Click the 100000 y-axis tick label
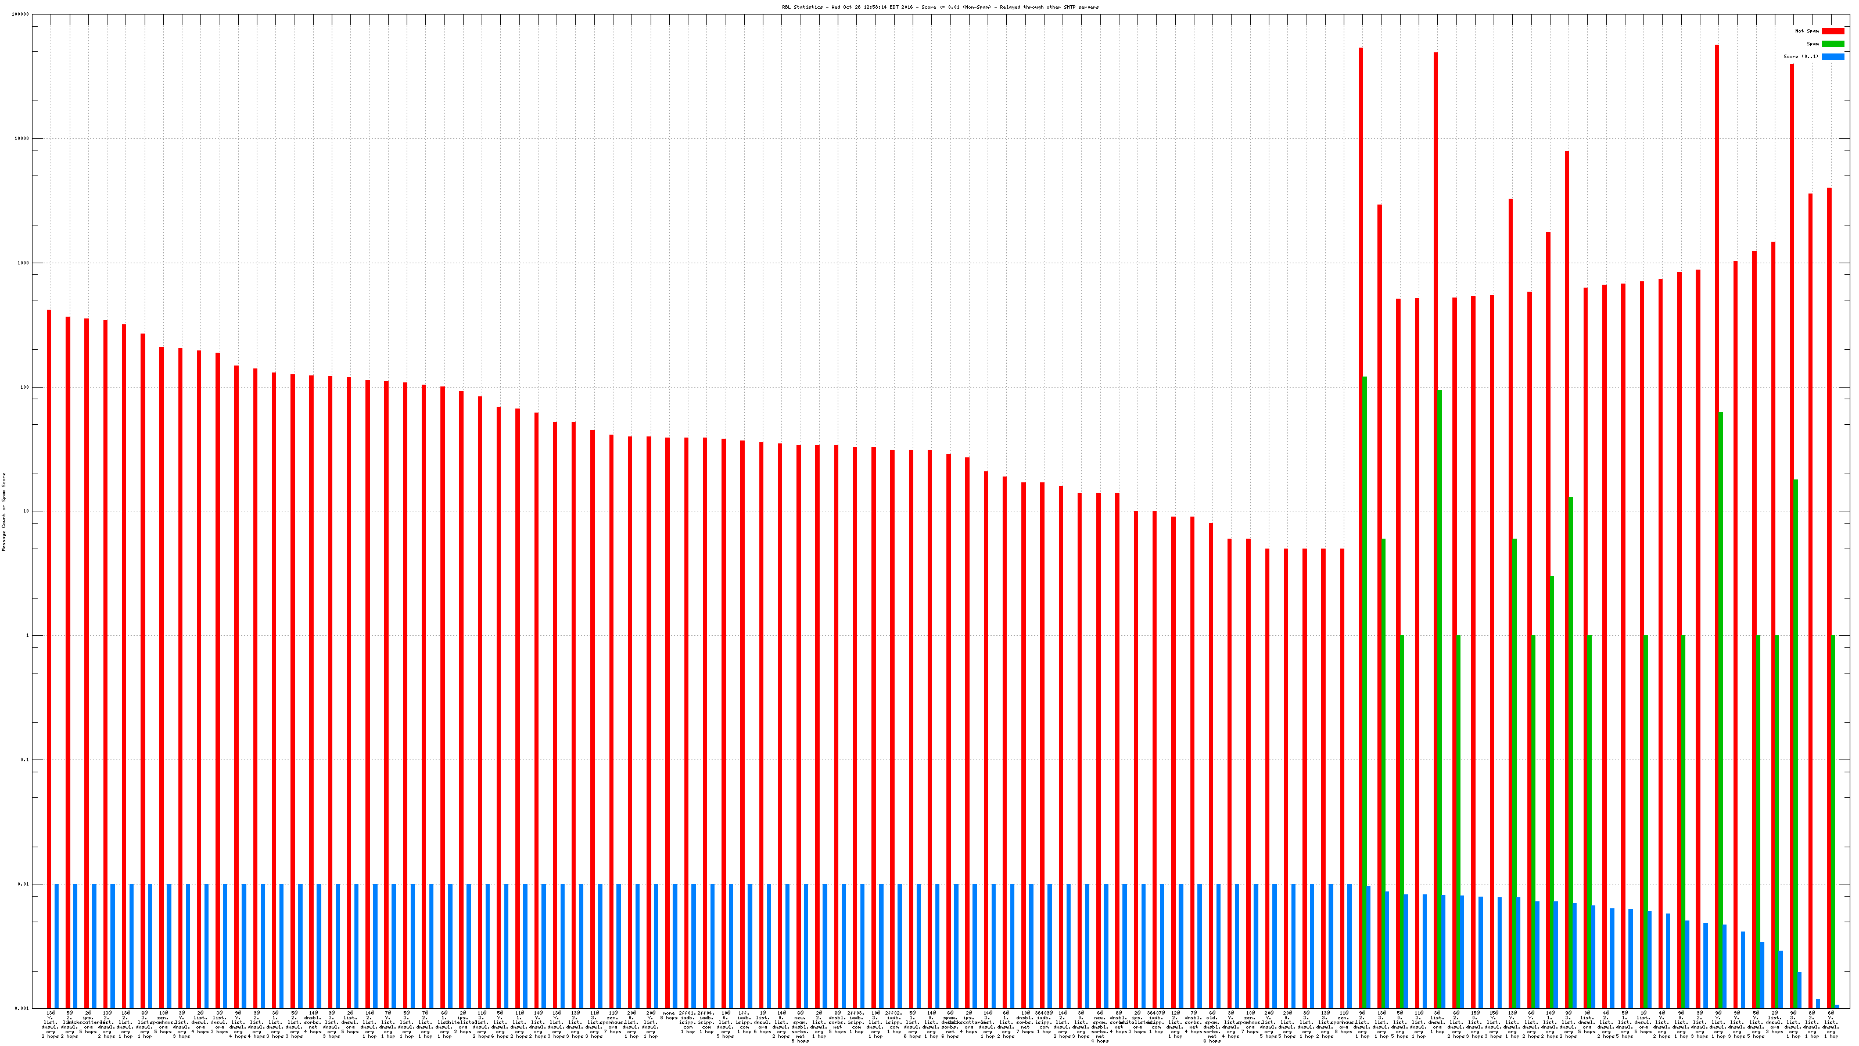The image size is (1859, 1046). coord(21,15)
